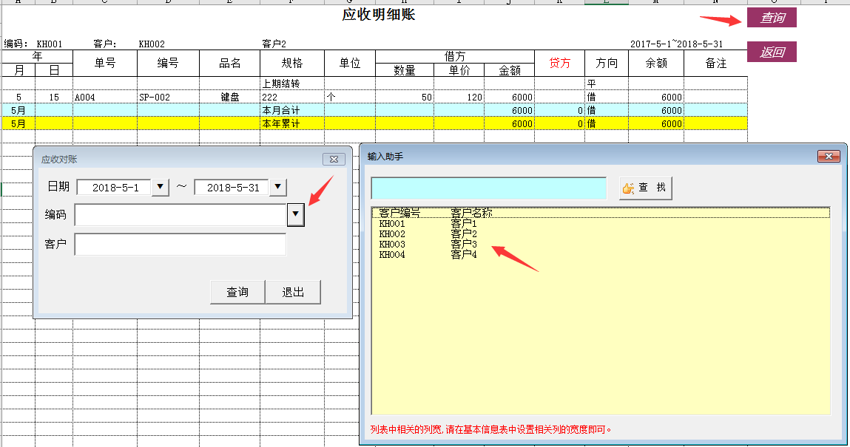Click the 客户名称 list header
This screenshot has height=447, width=850.
pos(472,214)
